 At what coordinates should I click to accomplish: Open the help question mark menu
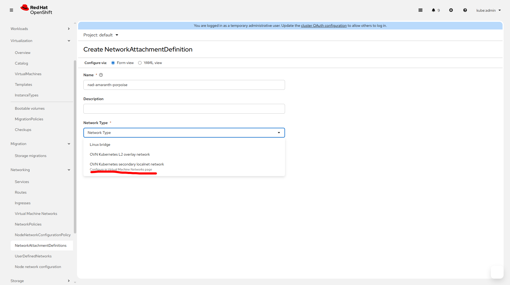point(465,10)
